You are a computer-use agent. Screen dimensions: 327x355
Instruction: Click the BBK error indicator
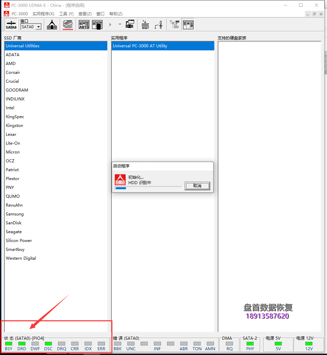click(x=117, y=344)
